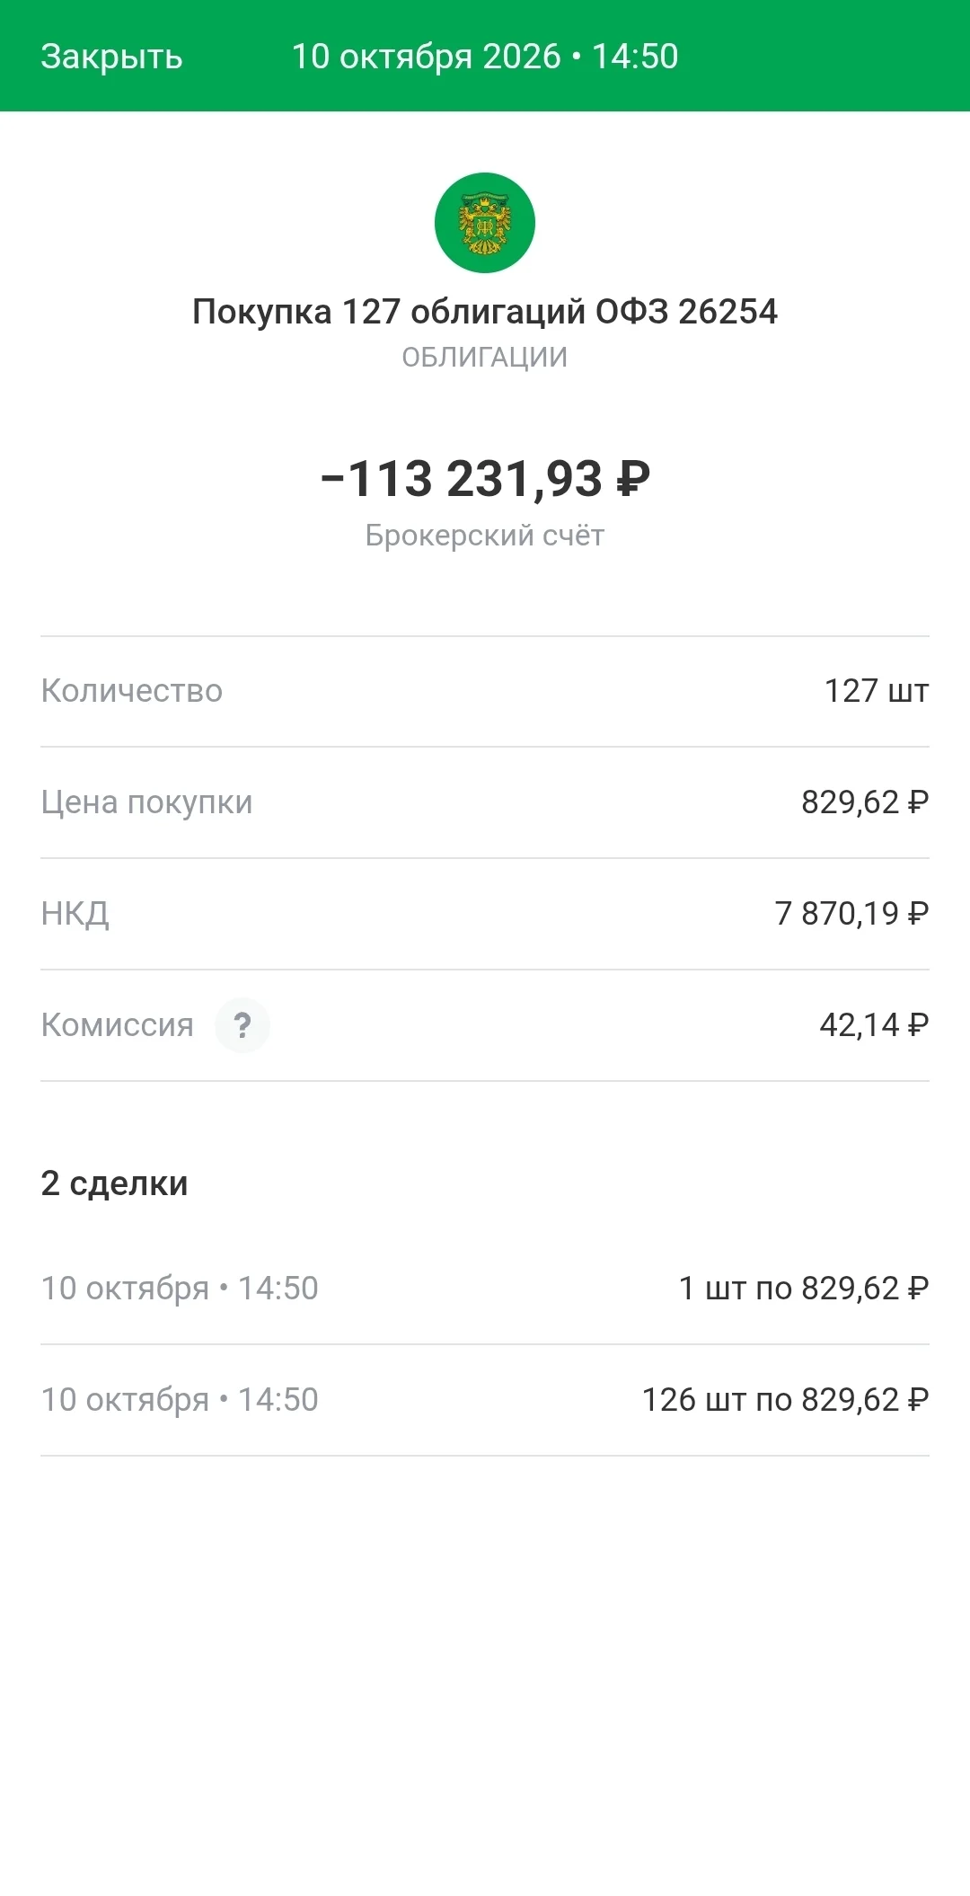Select the total amount −113 231,93 ₽

[485, 478]
